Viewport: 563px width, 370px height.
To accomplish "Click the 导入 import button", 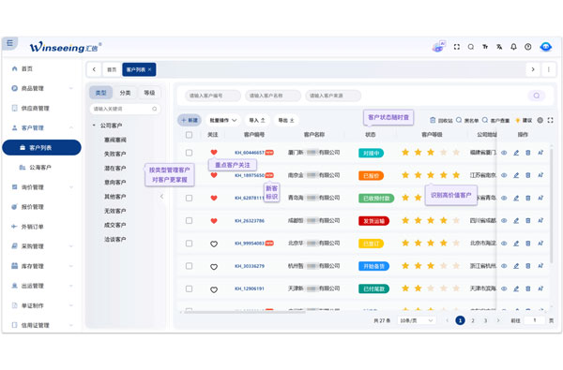I will (257, 121).
